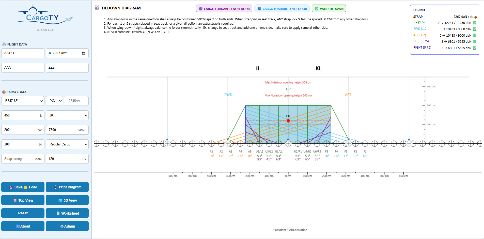Open the Top View

point(23,200)
